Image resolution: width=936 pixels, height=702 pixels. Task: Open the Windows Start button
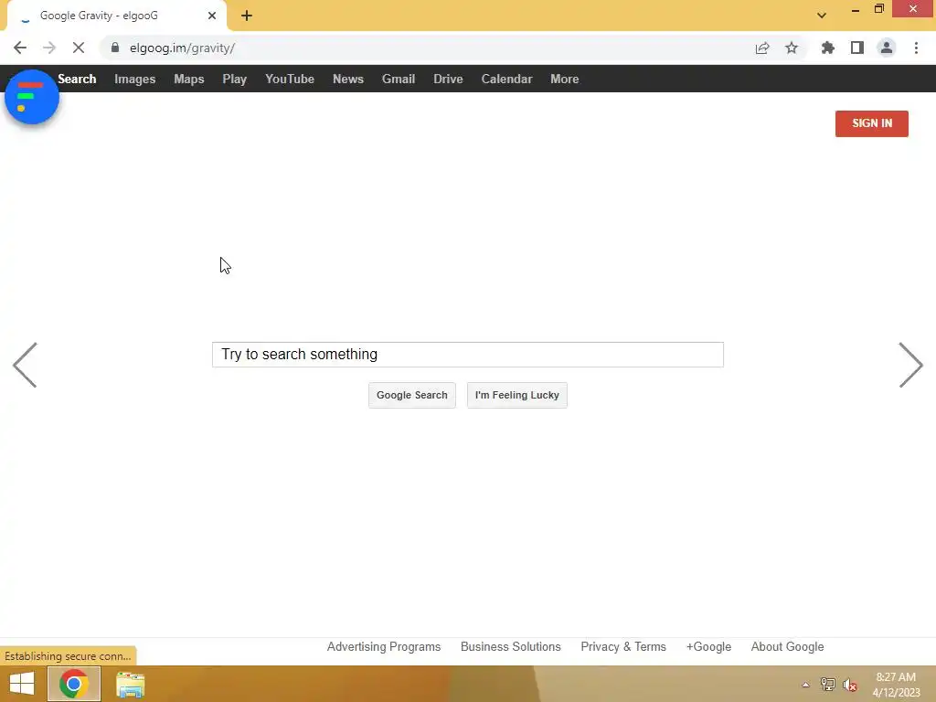click(x=22, y=684)
